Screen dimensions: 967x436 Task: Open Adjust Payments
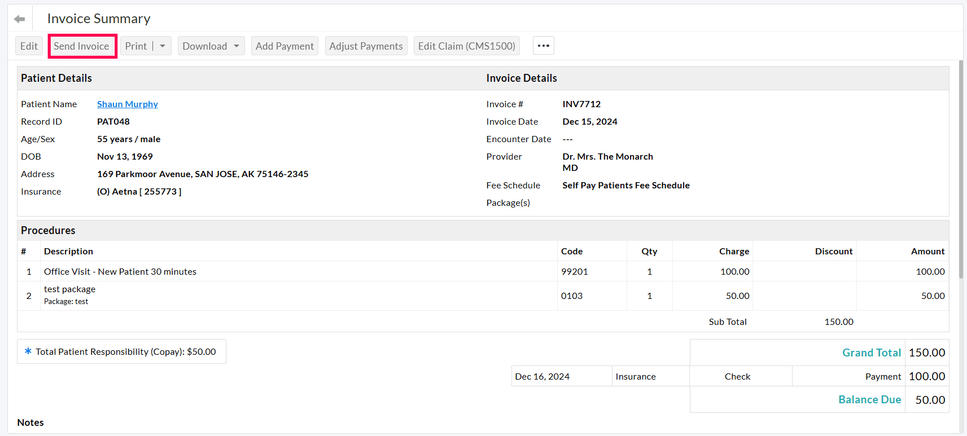[x=366, y=46]
